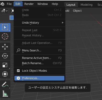Click the dashed box select mode icon
Viewport: 102px width, 100px height.
[x=12, y=18]
